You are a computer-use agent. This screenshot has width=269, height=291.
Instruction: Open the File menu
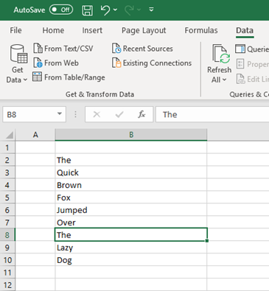click(15, 30)
